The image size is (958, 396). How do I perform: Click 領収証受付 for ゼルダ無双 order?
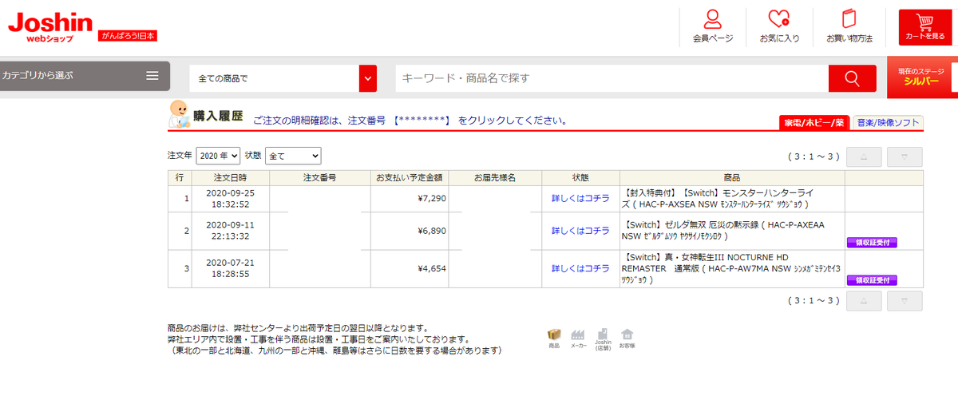tap(872, 243)
